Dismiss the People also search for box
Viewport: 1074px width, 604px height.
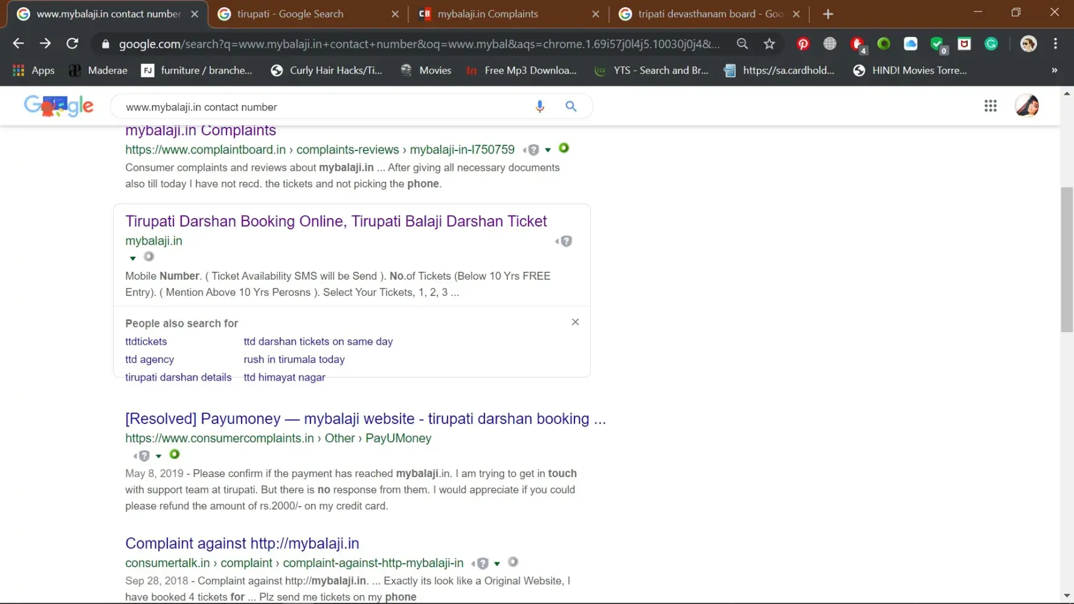575,323
